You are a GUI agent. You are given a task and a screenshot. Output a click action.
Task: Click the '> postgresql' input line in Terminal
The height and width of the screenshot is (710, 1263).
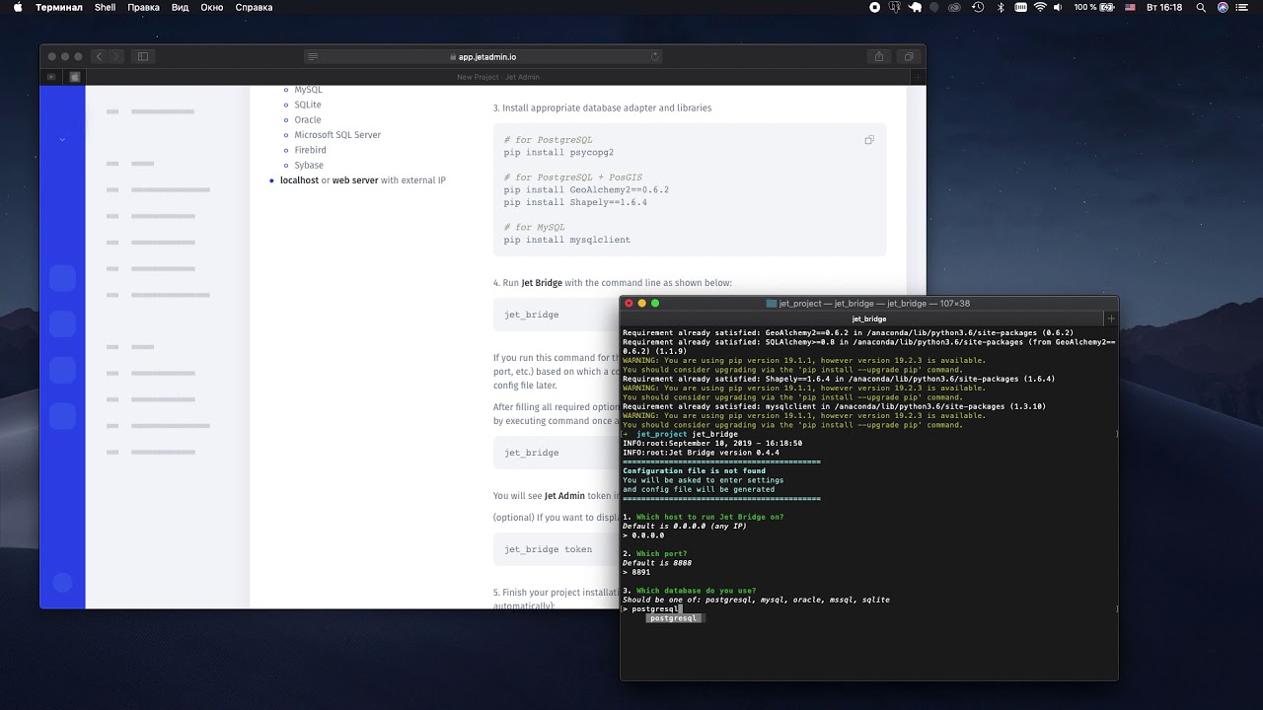click(651, 609)
